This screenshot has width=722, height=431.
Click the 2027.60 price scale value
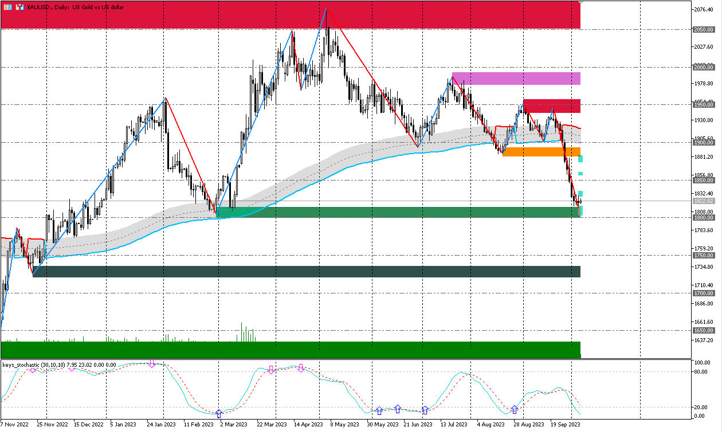[703, 46]
